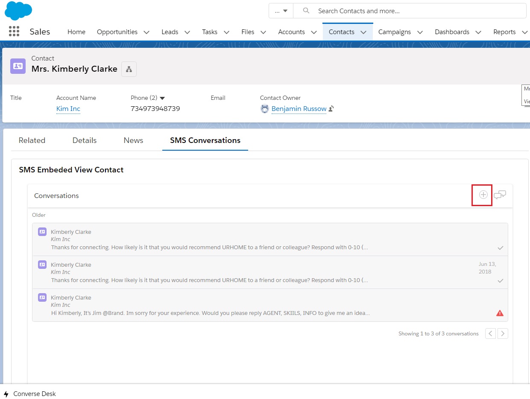
Task: Open the first URHOME survey conversation
Action: [x=270, y=239]
